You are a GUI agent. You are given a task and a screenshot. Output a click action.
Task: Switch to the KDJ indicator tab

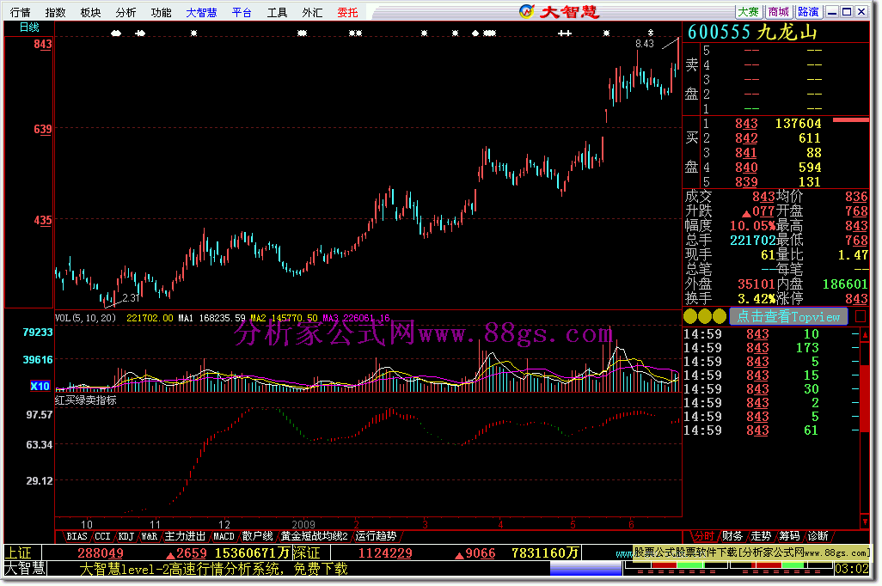click(x=126, y=536)
